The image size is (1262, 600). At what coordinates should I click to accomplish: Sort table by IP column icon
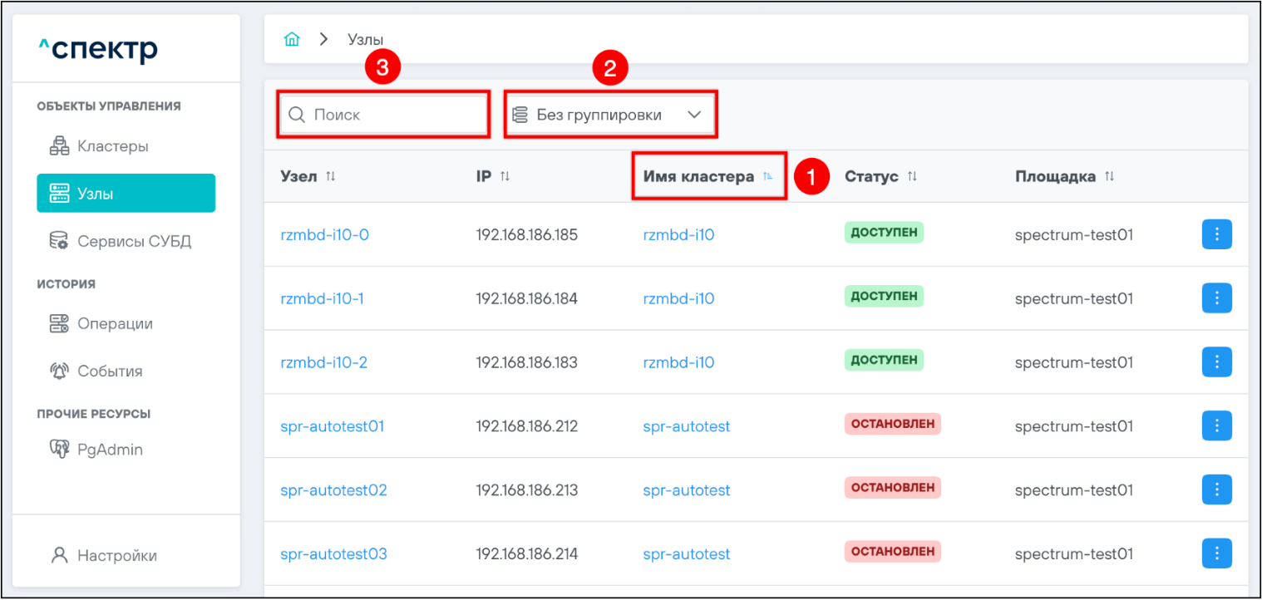[505, 176]
